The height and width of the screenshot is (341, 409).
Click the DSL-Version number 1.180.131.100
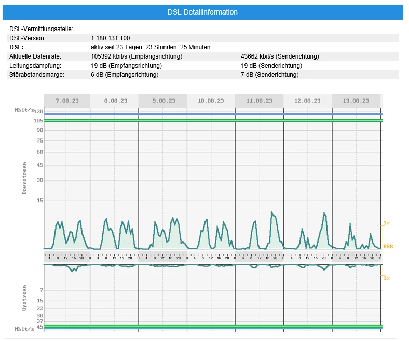coord(111,38)
